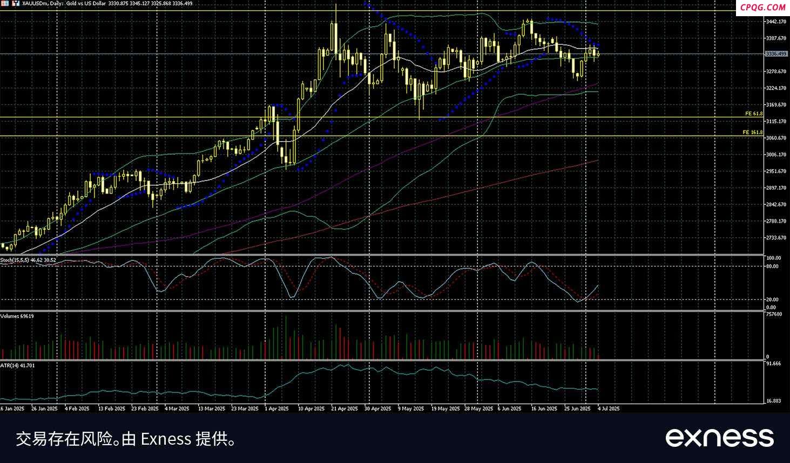
Task: Click the 23 Mar 2025 date label
Action: (x=245, y=409)
